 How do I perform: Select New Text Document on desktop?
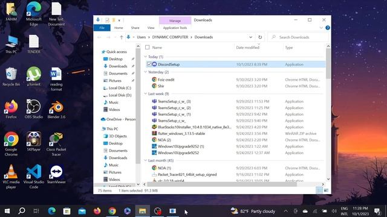tap(56, 14)
